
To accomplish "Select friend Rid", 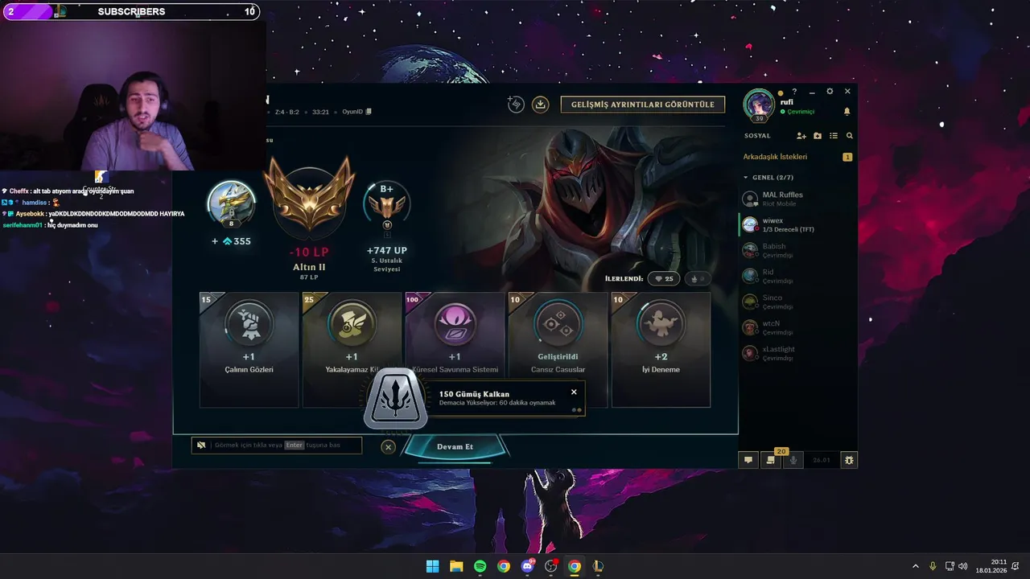I will (797, 276).
